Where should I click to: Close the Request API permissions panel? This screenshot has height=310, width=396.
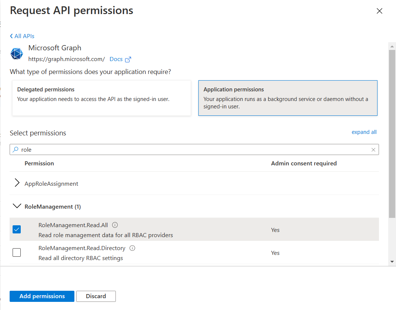[x=379, y=11]
